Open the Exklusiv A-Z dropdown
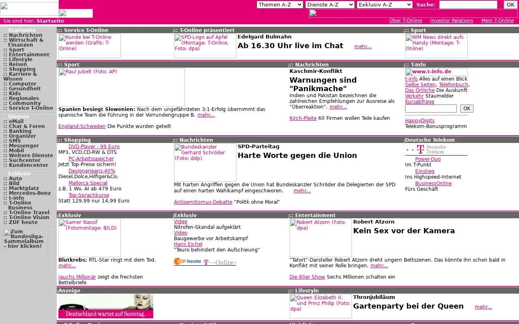This screenshot has width=519, height=324. 385,4
